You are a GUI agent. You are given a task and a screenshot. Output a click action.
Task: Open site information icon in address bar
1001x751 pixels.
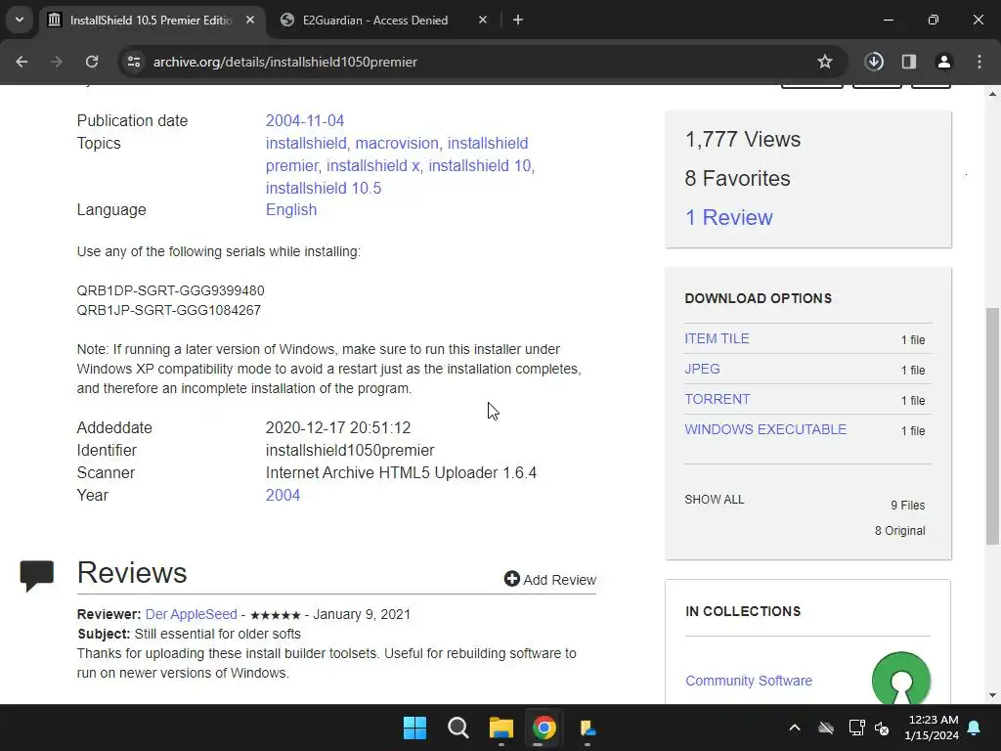134,62
